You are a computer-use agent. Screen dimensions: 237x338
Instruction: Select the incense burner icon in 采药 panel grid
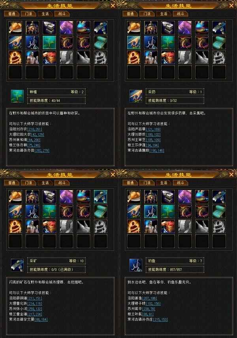[x=151, y=28]
